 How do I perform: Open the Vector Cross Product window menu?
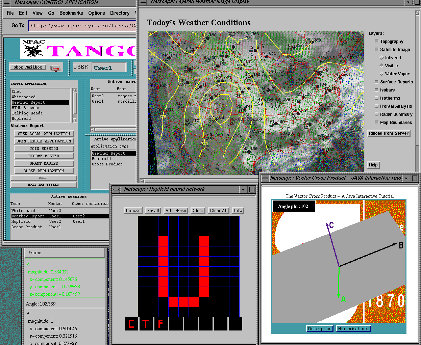tap(266, 178)
